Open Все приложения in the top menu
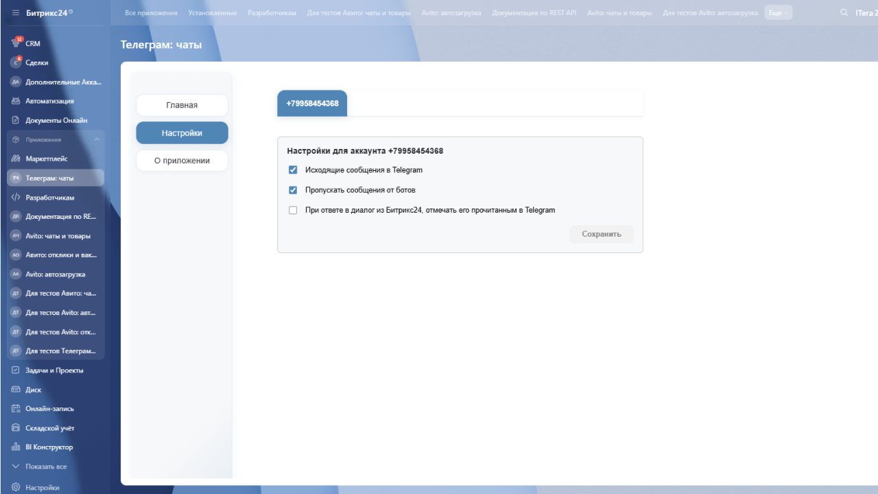Image resolution: width=878 pixels, height=494 pixels. (x=152, y=13)
